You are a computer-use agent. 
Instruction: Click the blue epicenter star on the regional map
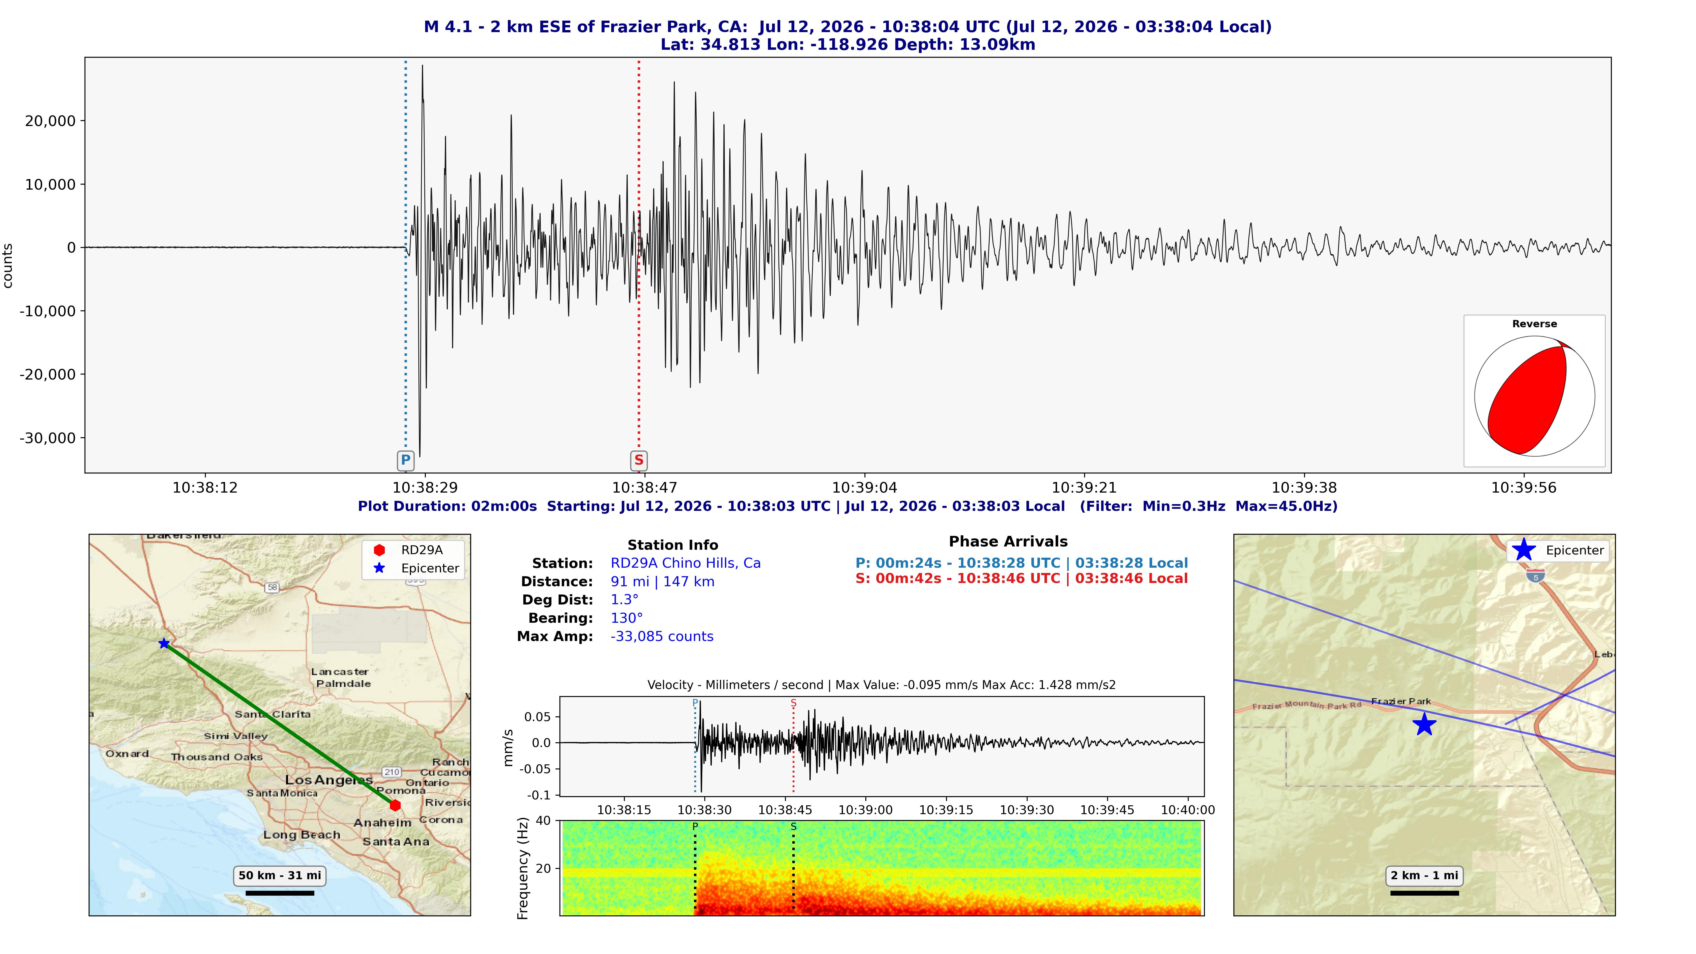click(x=164, y=643)
